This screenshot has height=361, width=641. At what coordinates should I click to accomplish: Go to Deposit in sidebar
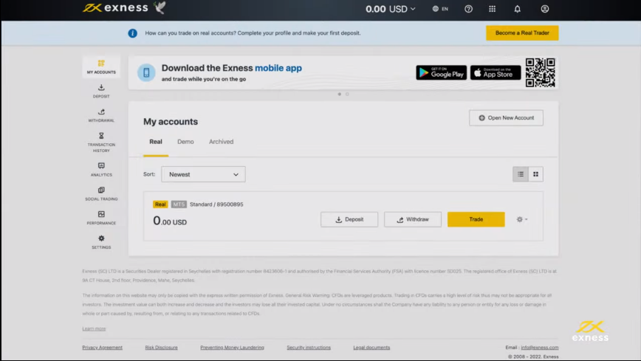click(101, 91)
